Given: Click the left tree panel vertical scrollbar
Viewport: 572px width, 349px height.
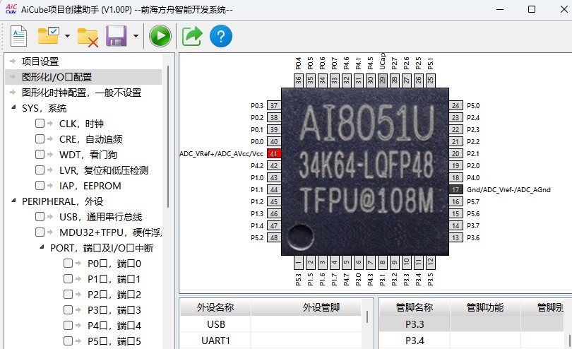Looking at the screenshot, I should coord(168,137).
